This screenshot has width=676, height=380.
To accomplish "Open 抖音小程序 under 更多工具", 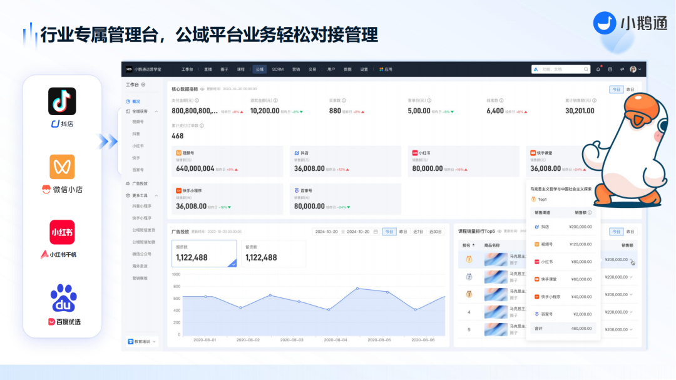I will pyautogui.click(x=142, y=206).
